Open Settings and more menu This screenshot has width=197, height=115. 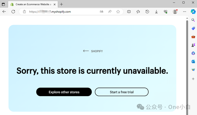(x=184, y=12)
